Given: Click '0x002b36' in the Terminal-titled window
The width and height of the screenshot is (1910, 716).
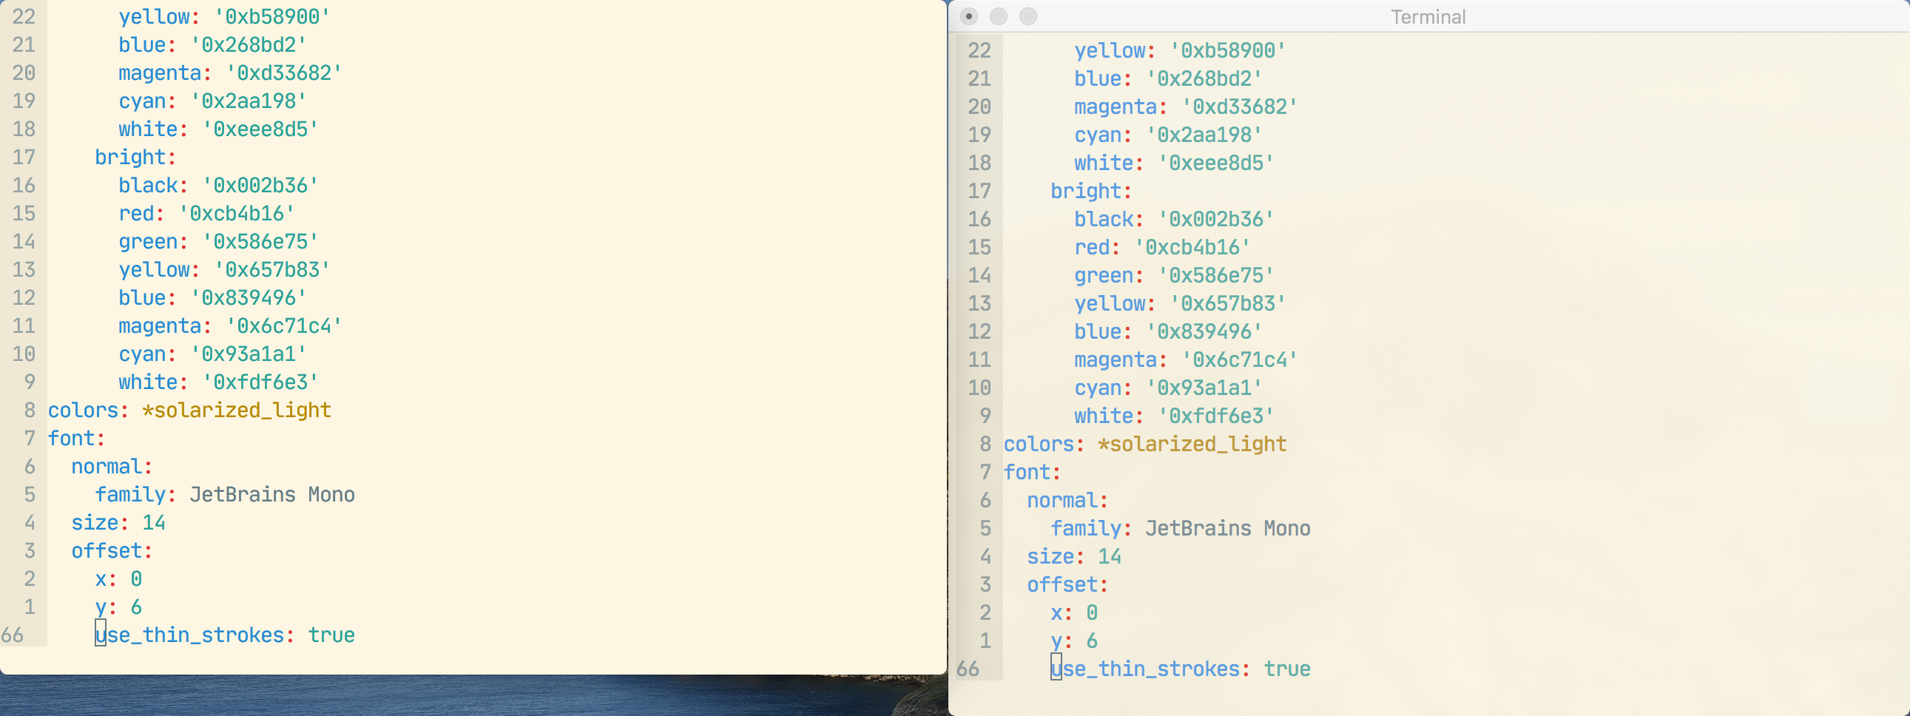Looking at the screenshot, I should point(1216,220).
